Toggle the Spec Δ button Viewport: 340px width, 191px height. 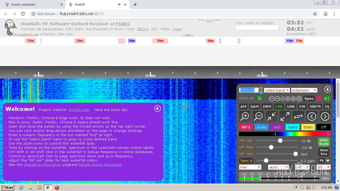246,160
